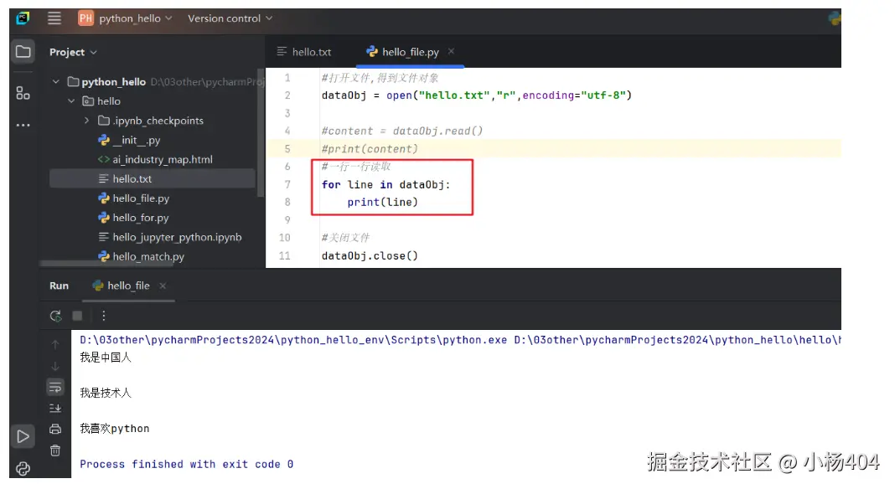Click the open("hello.txt") code on line 2

[x=510, y=95]
